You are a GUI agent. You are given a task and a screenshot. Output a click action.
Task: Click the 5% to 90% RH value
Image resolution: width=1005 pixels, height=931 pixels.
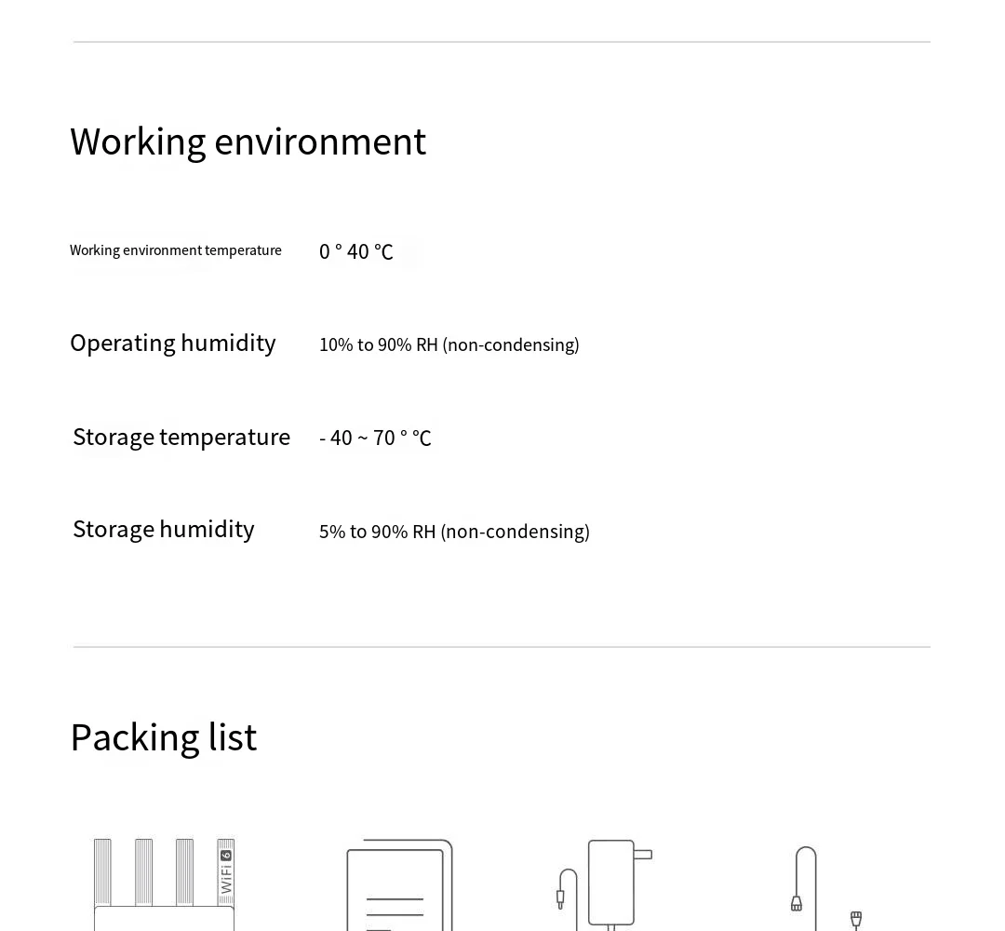[x=454, y=532]
